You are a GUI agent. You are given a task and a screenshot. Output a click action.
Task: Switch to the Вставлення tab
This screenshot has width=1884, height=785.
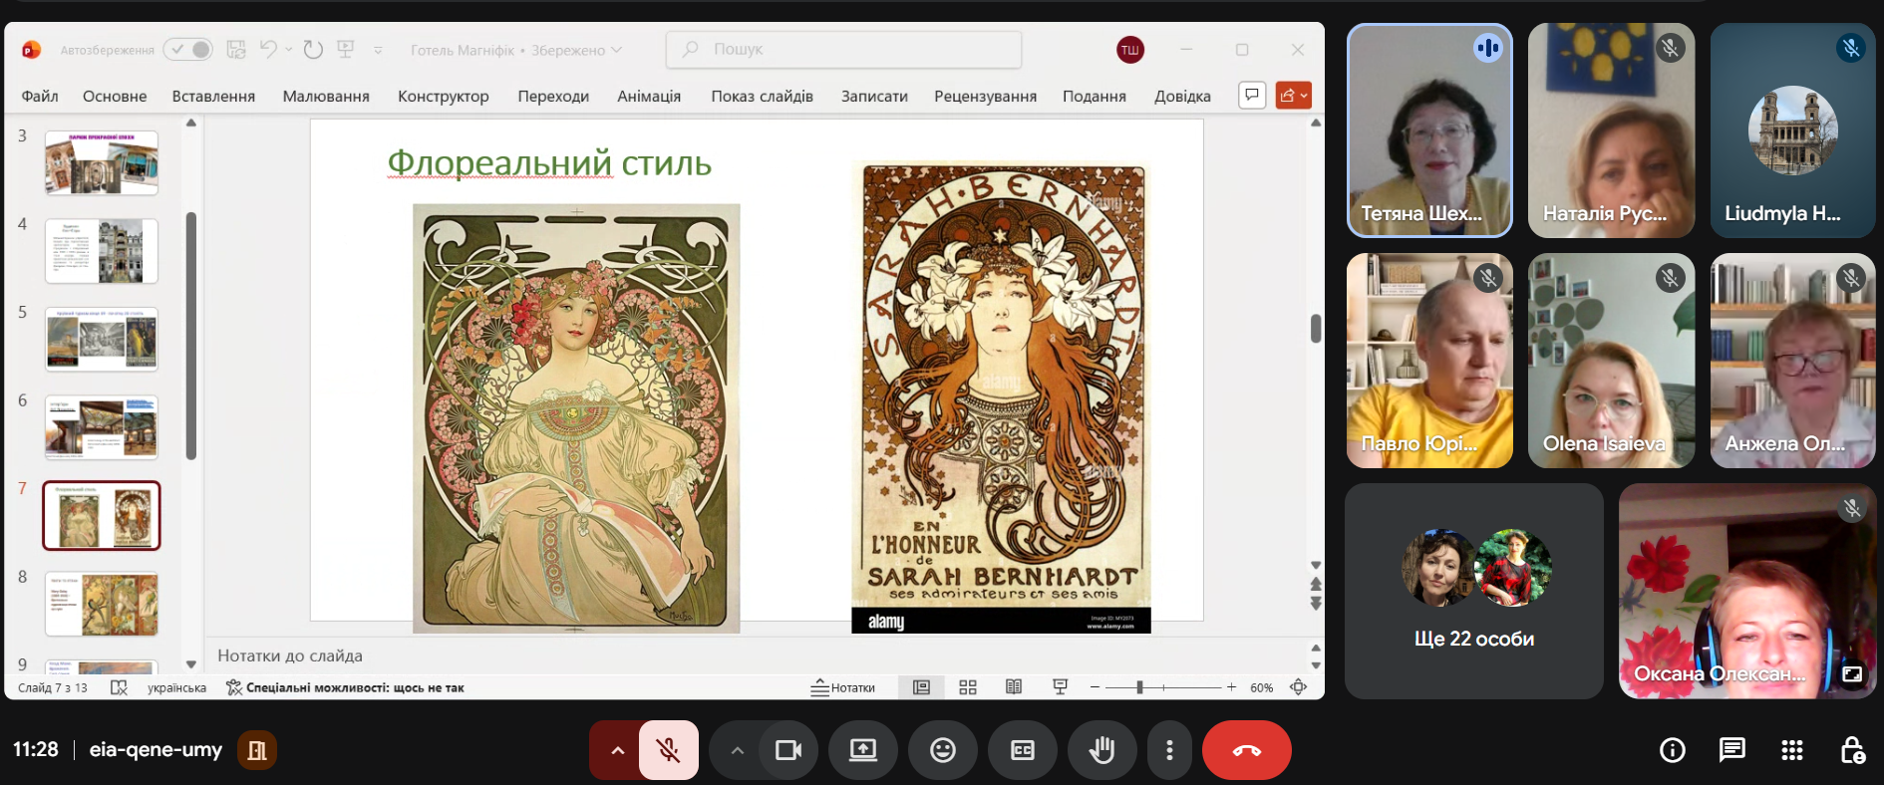click(x=213, y=96)
